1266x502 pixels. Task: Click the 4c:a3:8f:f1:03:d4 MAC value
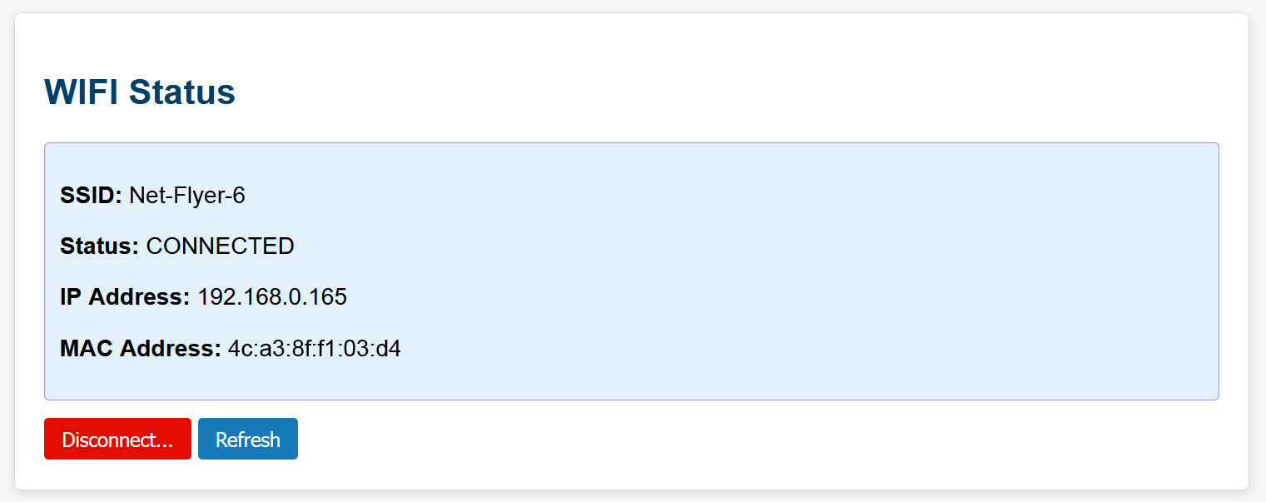point(314,348)
